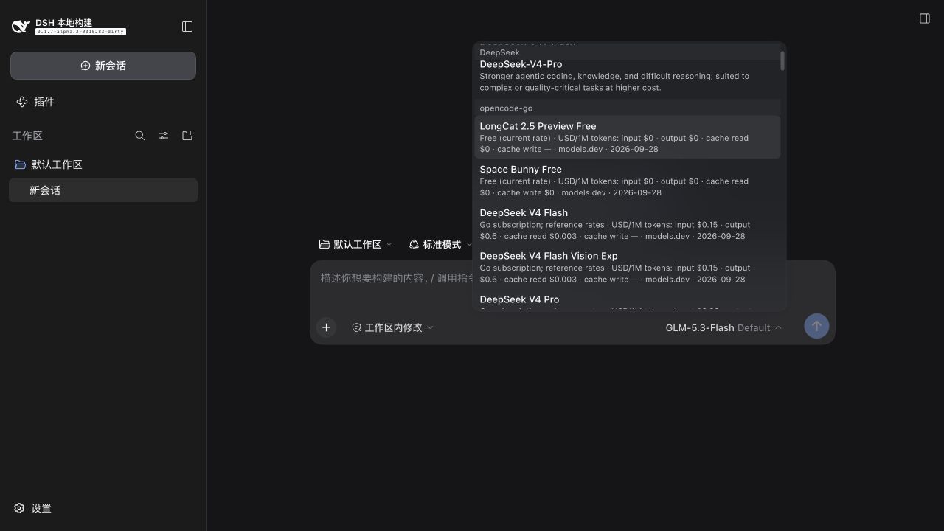Screen dimensions: 944x531
Task: Select 新会话 entry in sidebar
Action: (103, 190)
